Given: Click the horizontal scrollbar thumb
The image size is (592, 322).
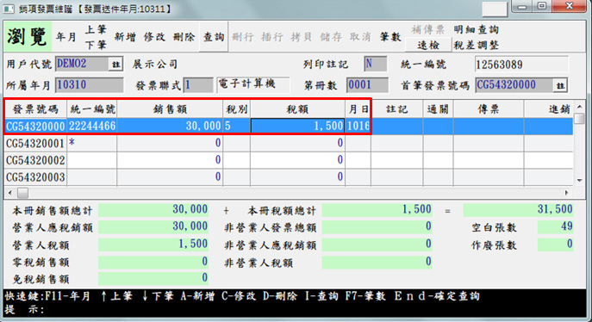Looking at the screenshot, I should click(22, 193).
